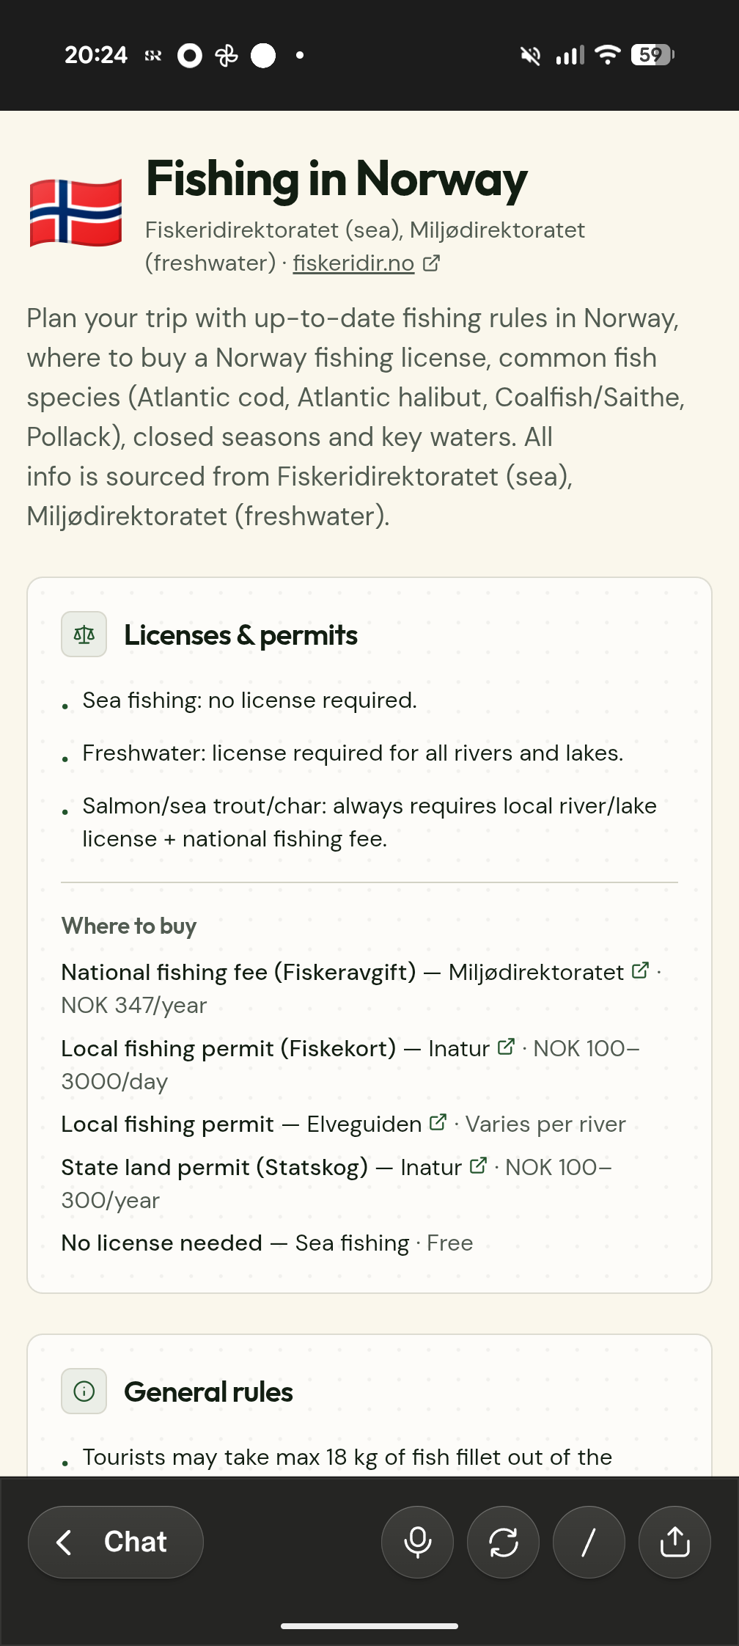
Task: Open Inatur link for Statskog state land permit
Action: 479,1166
